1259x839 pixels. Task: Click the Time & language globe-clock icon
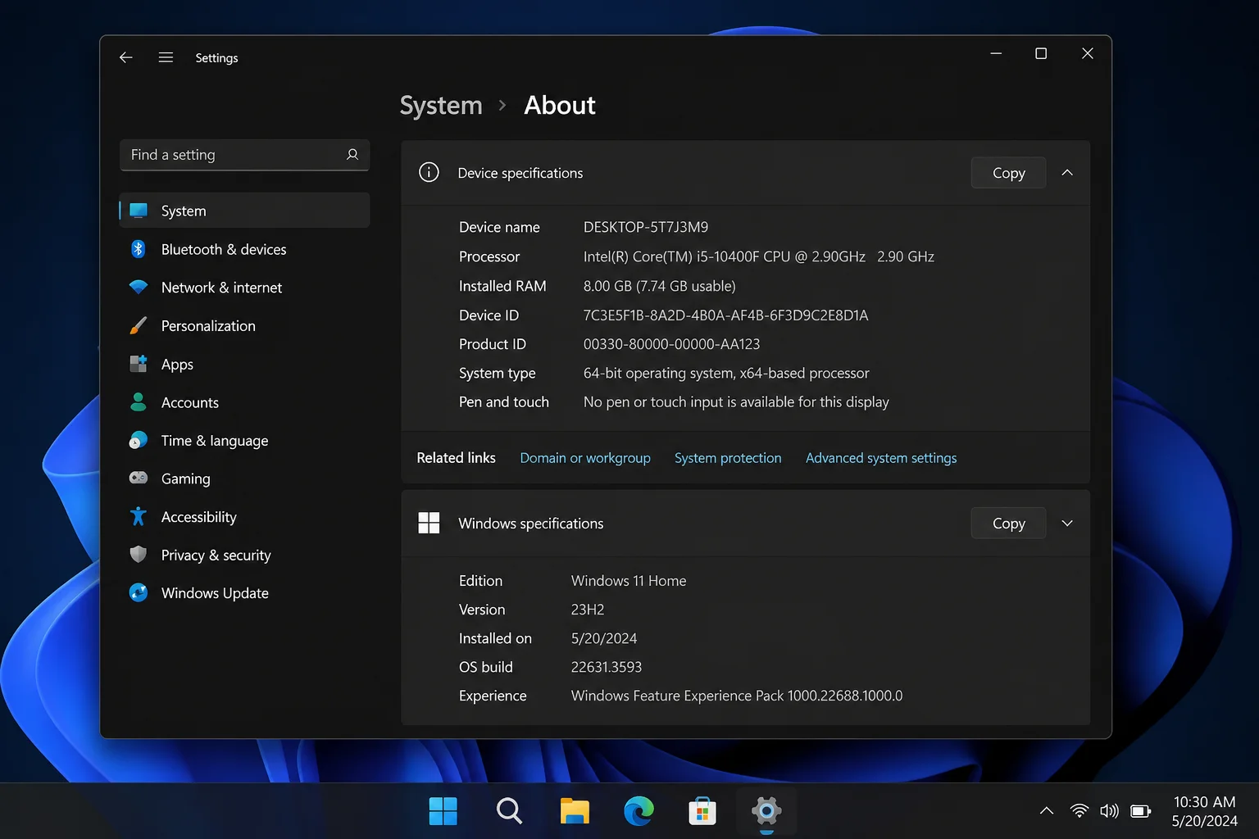coord(139,440)
